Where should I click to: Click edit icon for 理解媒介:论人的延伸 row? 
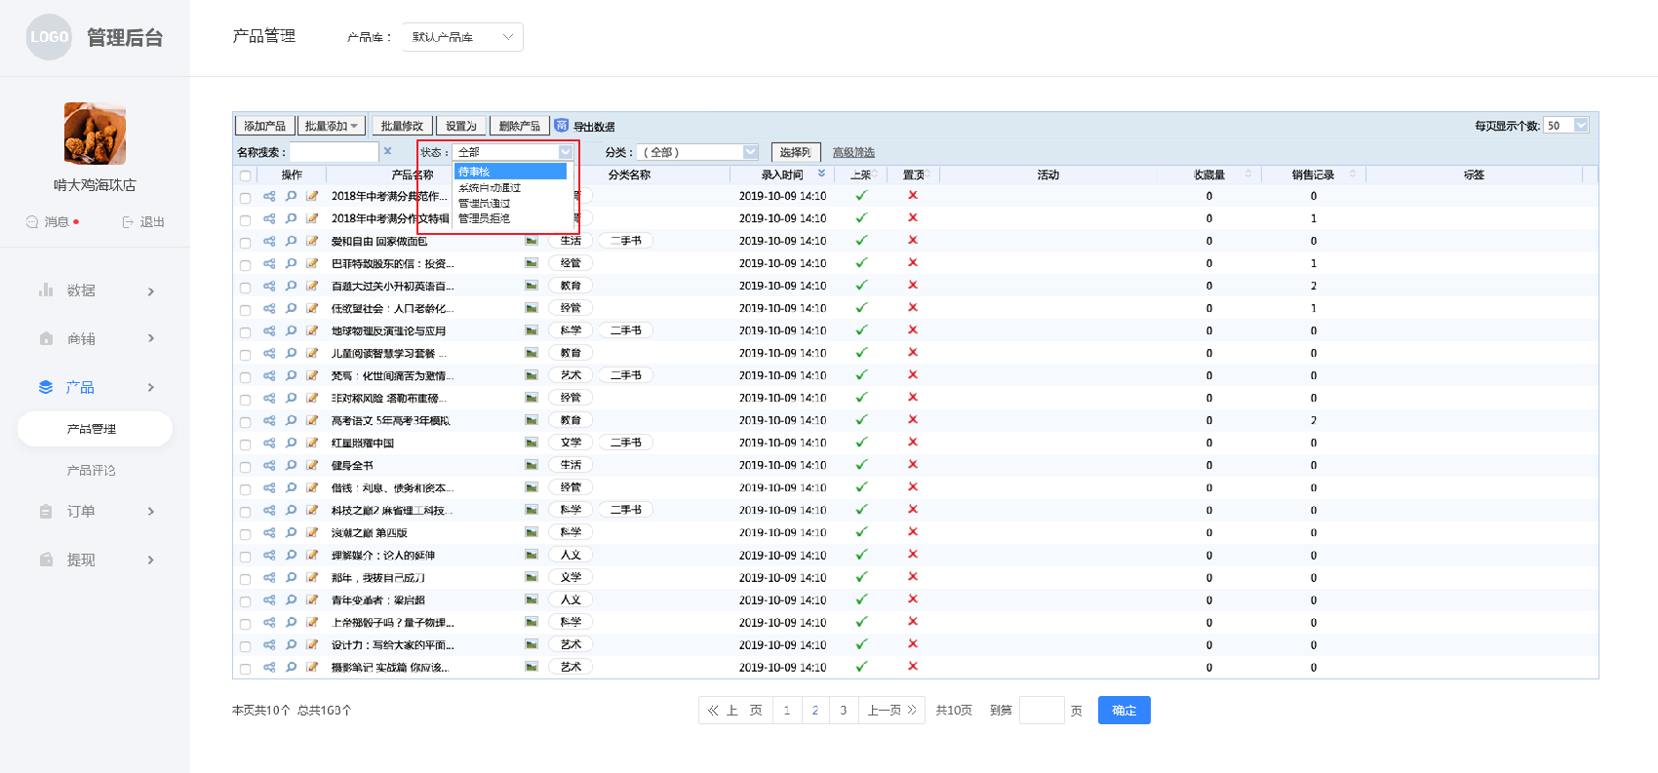312,555
